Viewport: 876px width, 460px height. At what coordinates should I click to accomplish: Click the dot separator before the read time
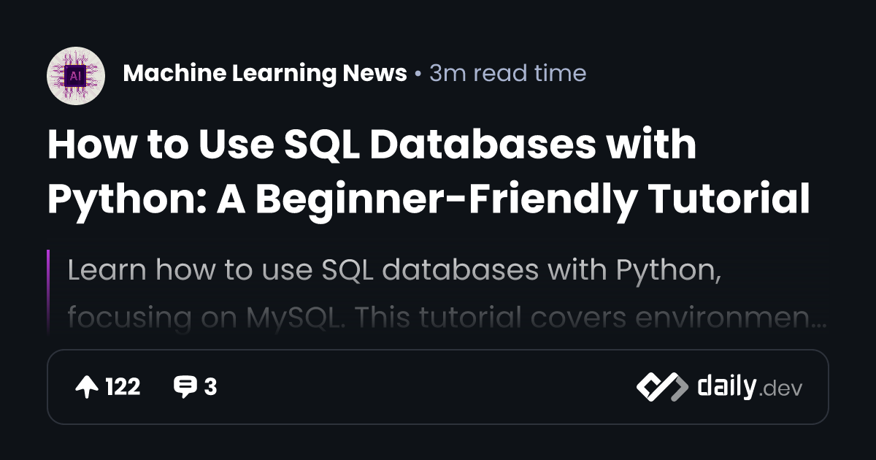tap(418, 74)
